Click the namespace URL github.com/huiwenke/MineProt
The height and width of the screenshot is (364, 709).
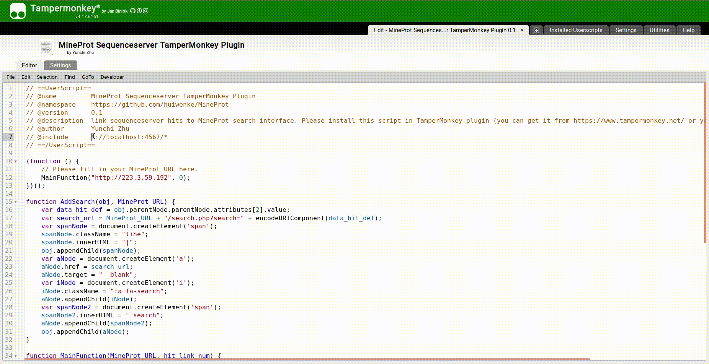(x=160, y=104)
